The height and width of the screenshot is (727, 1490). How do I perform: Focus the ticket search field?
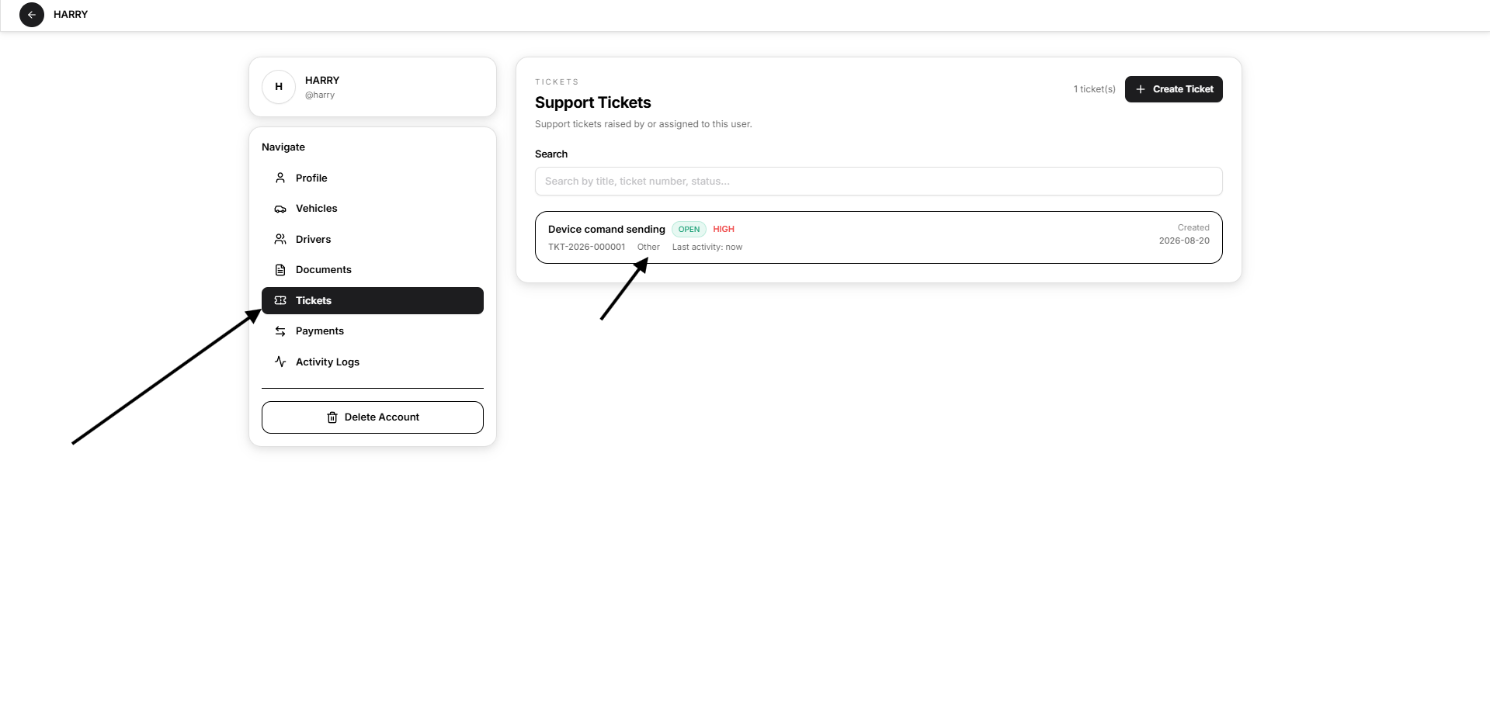[878, 182]
